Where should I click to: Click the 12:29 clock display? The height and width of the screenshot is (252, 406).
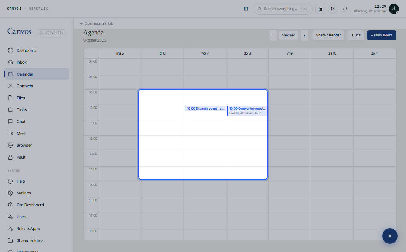[x=380, y=6]
